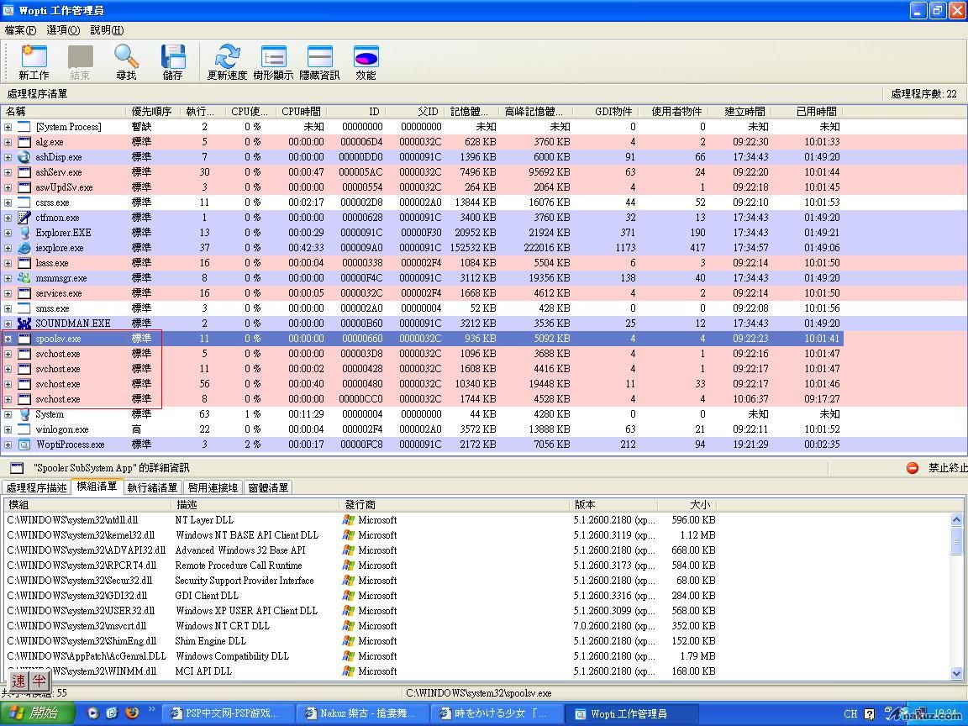
Task: Switch to Nakuz 樂古 taskbar window
Action: click(360, 713)
